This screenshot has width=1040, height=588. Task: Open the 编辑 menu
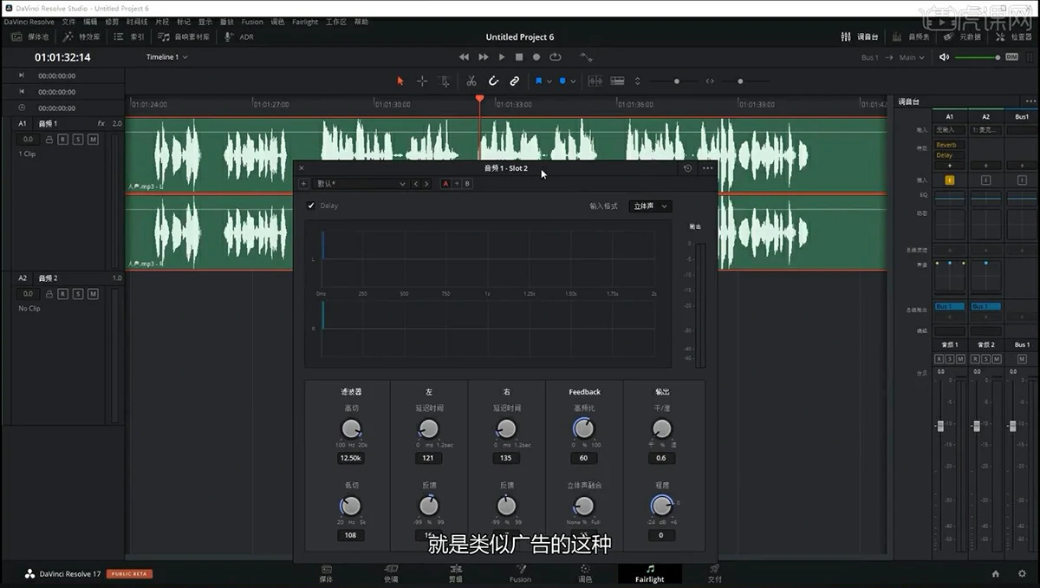[x=90, y=22]
